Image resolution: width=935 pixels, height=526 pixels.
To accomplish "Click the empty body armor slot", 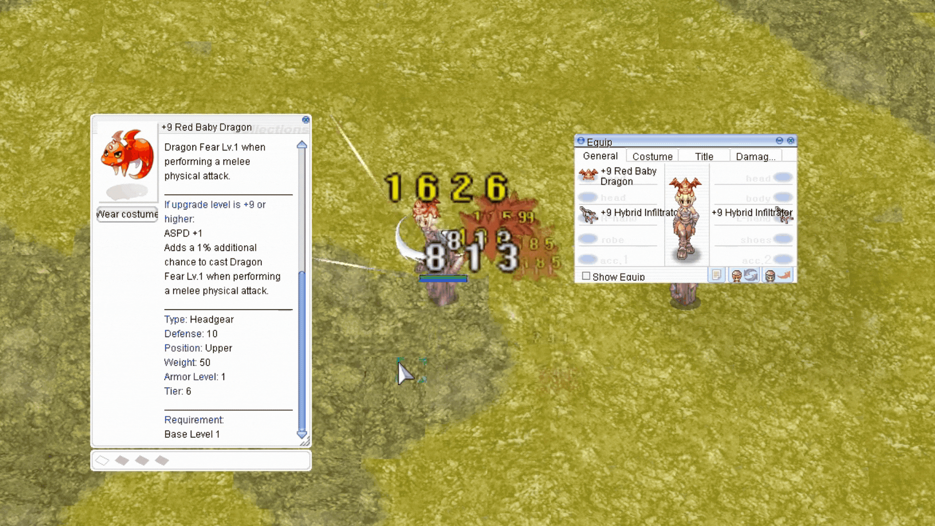I will pos(783,197).
